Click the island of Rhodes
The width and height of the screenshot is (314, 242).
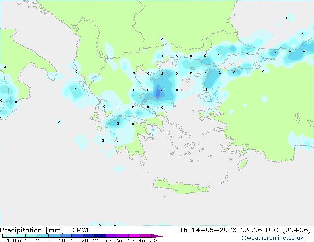pos(243,164)
